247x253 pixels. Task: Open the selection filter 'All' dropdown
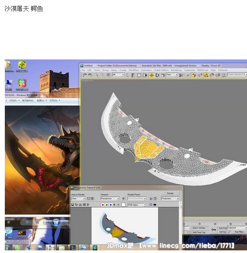click(x=118, y=75)
